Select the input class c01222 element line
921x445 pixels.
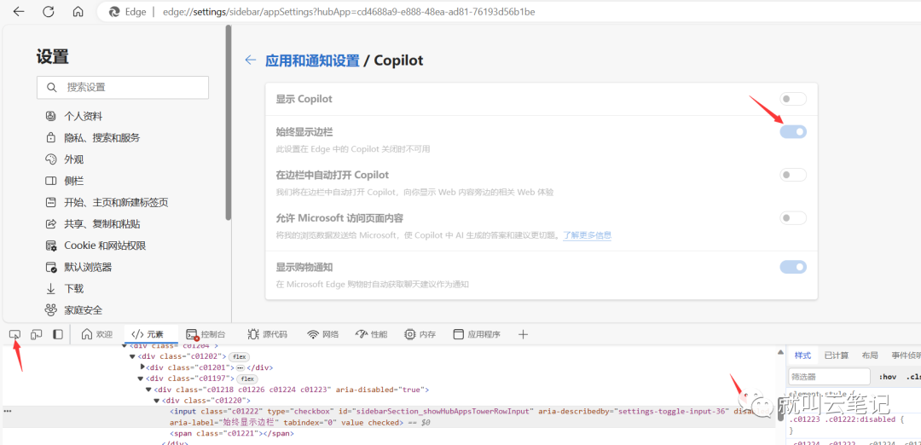tap(388, 417)
